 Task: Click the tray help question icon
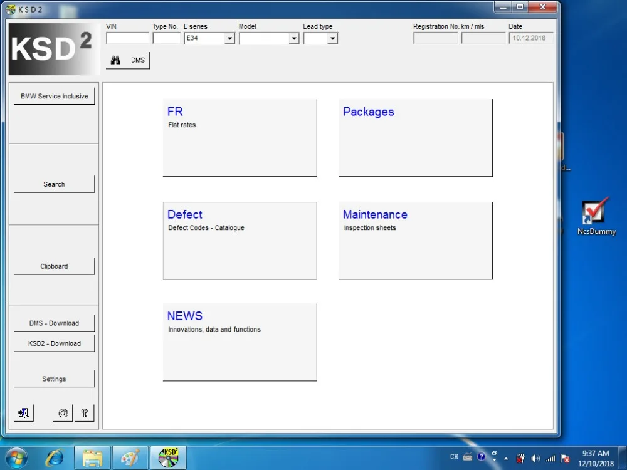click(482, 456)
